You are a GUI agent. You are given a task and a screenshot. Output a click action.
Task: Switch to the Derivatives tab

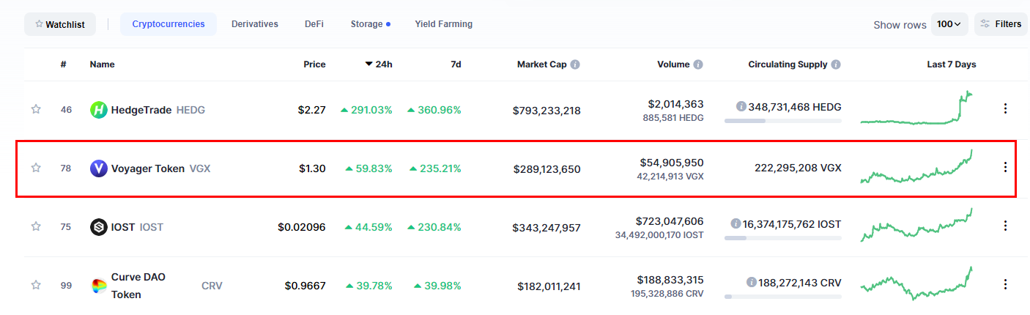click(x=255, y=24)
